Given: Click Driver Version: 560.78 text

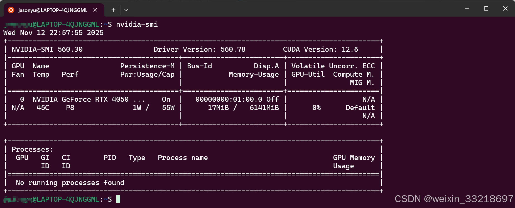Looking at the screenshot, I should (x=200, y=49).
